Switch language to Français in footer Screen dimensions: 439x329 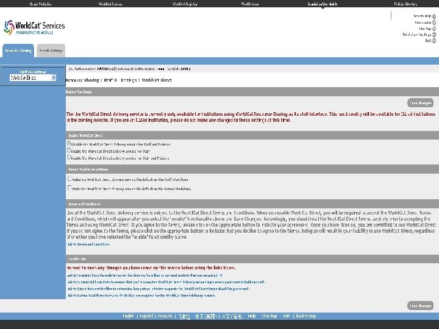[165, 316]
